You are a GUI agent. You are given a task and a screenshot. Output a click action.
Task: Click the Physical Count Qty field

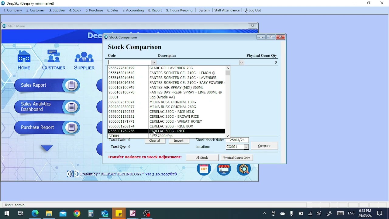click(x=261, y=62)
